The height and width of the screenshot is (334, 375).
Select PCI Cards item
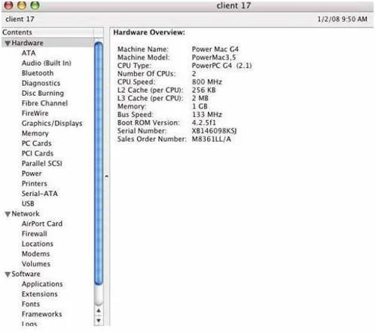[38, 153]
